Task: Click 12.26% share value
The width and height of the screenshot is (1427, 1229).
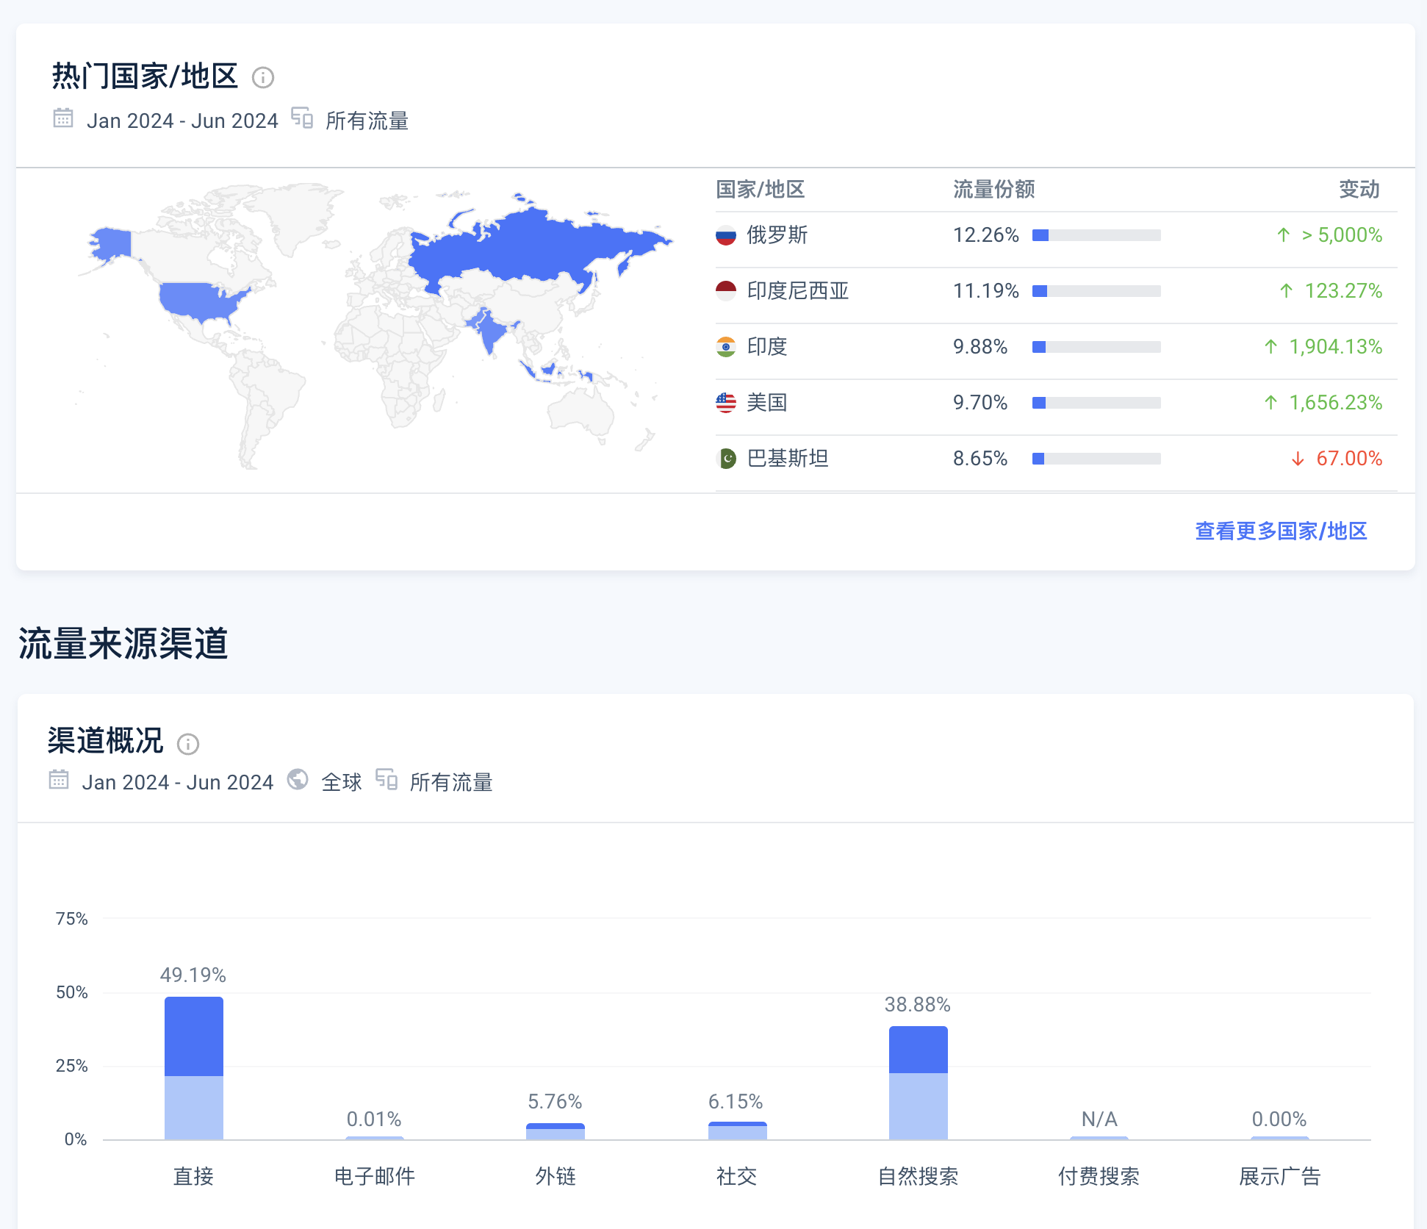Action: point(986,235)
